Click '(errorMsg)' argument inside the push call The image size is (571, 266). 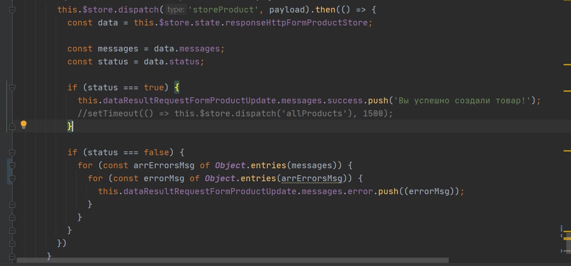pyautogui.click(x=429, y=191)
